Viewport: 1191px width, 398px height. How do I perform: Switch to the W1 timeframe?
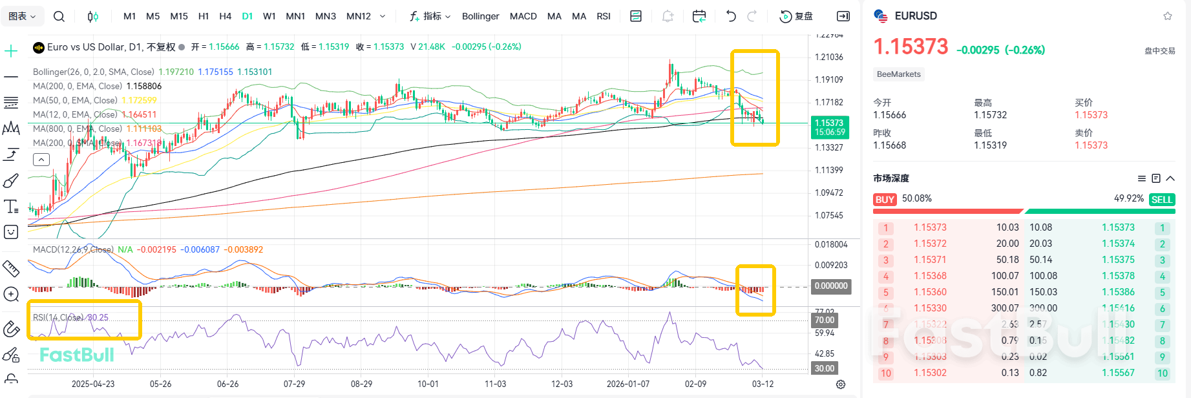pyautogui.click(x=269, y=16)
